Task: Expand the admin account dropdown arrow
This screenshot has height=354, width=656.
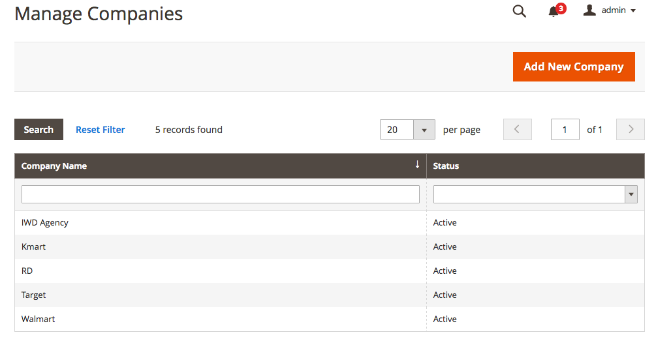Action: click(633, 10)
